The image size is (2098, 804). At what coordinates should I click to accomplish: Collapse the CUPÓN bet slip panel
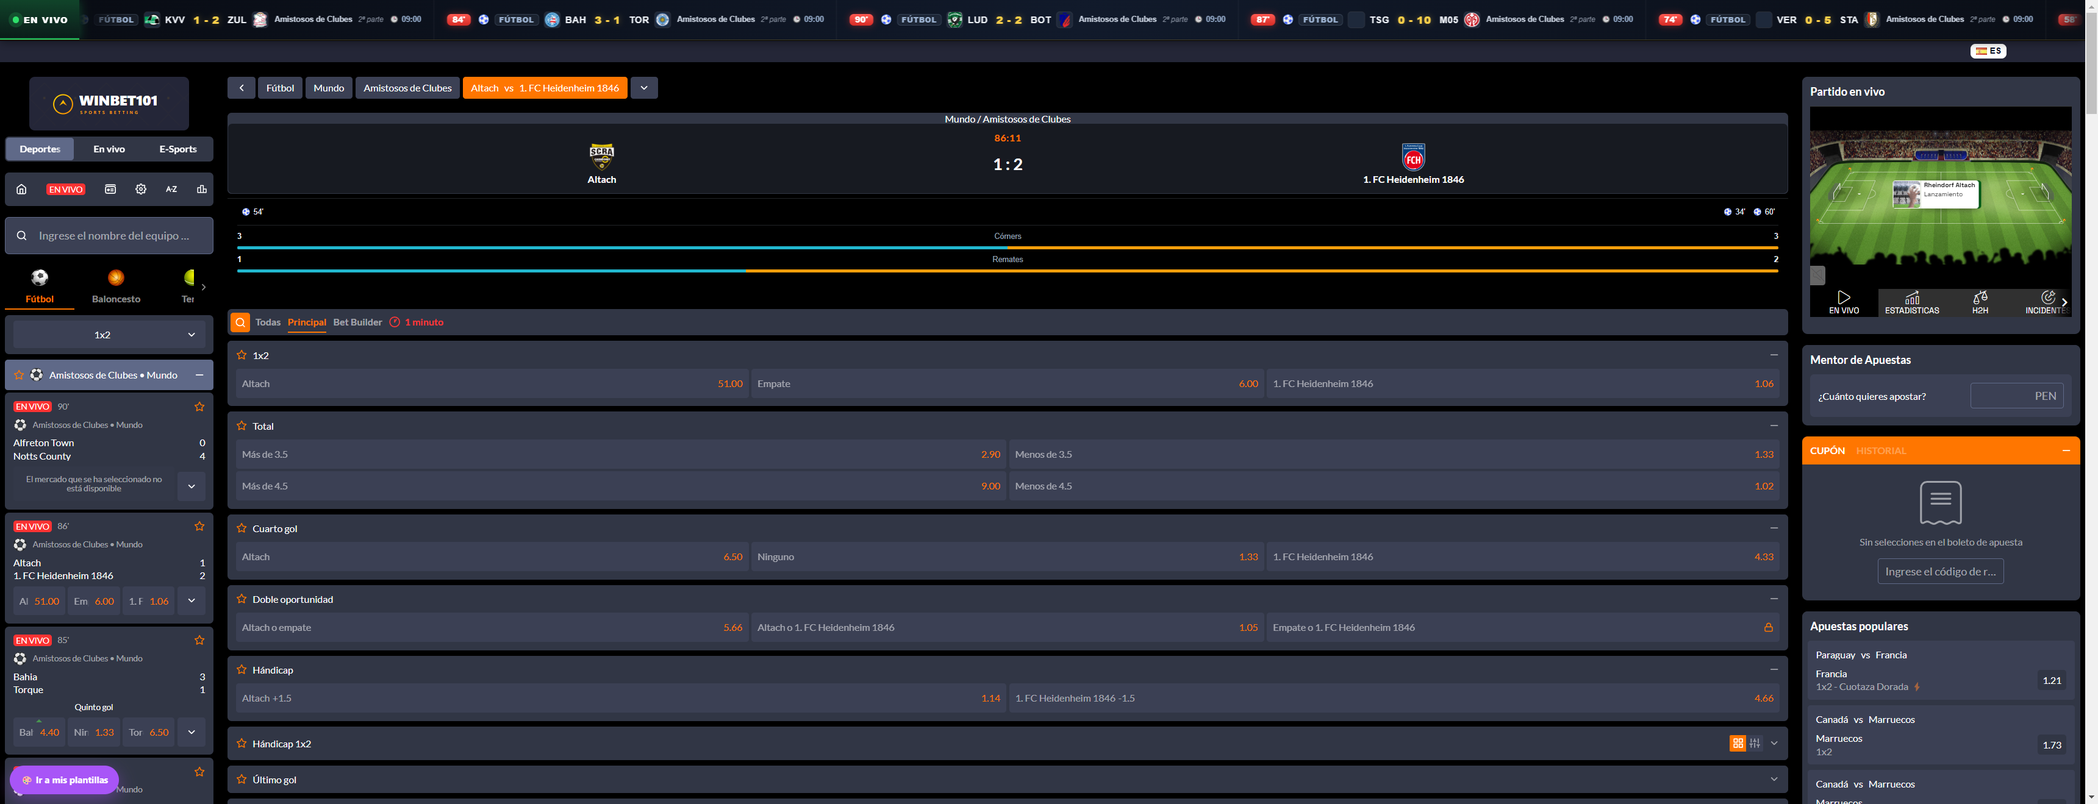point(2066,451)
